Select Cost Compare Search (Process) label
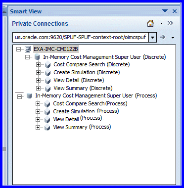The width and height of the screenshot is (184, 188). 90,103
